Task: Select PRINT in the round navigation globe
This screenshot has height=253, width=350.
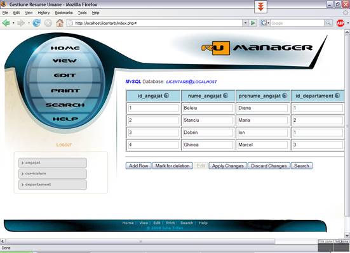Action: (x=65, y=91)
